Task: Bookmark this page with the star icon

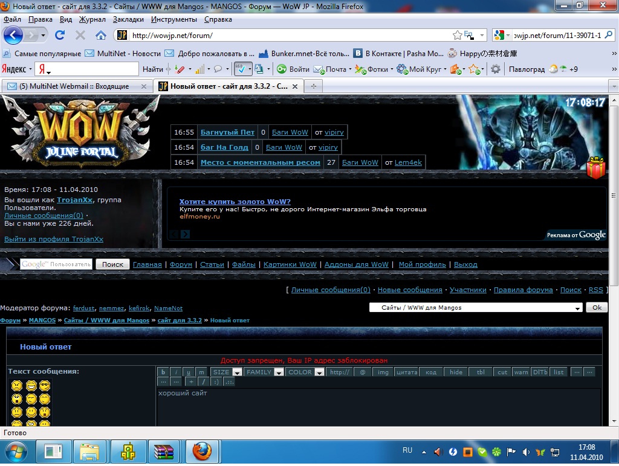Action: coord(457,36)
